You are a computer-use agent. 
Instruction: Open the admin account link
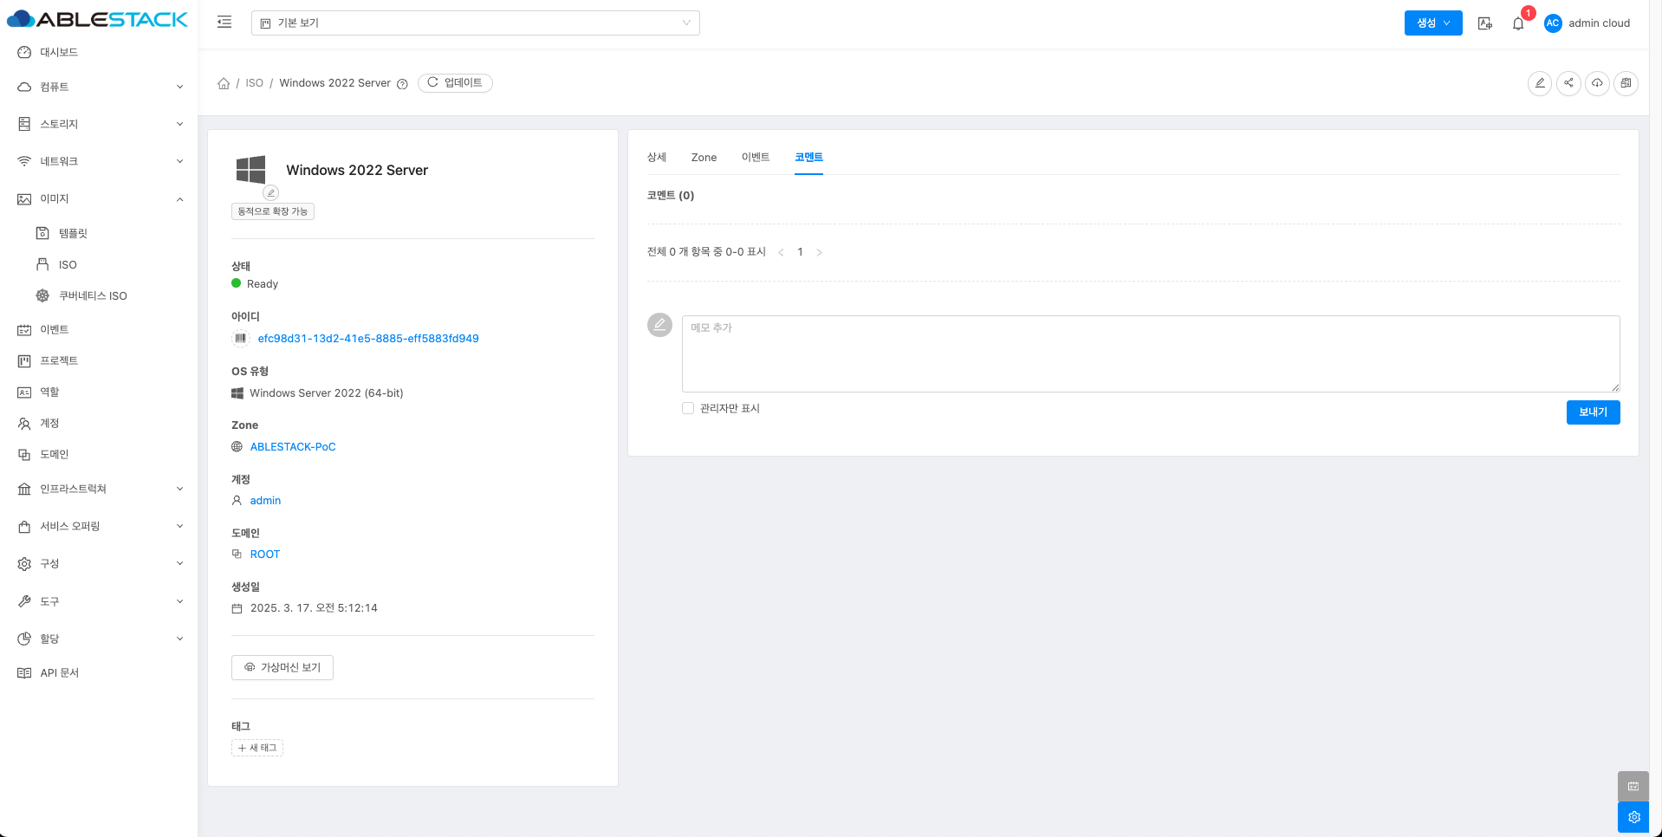tap(265, 501)
